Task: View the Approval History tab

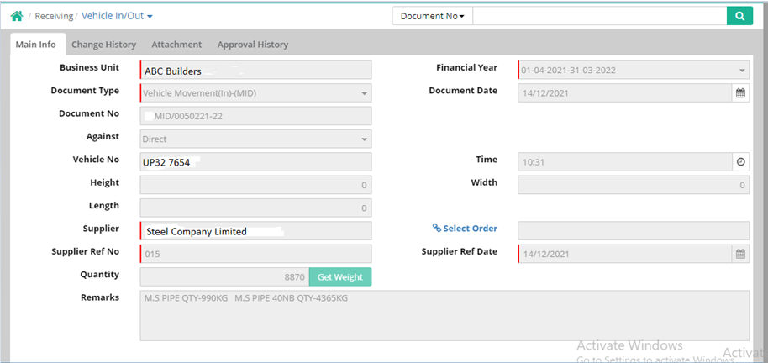Action: pyautogui.click(x=252, y=45)
